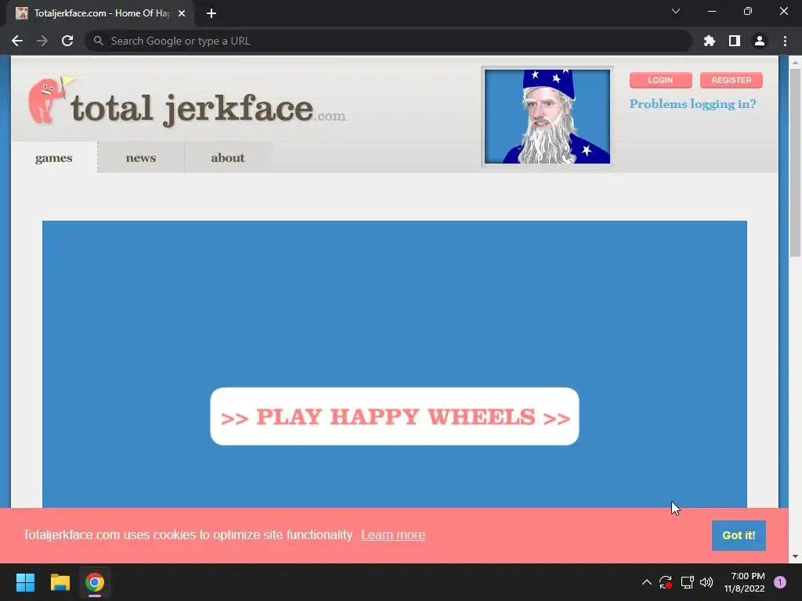This screenshot has width=802, height=601.
Task: Close the Totaljerkface.com tab
Action: tap(182, 13)
